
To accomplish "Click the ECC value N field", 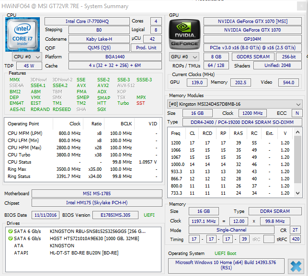I will [297, 113].
